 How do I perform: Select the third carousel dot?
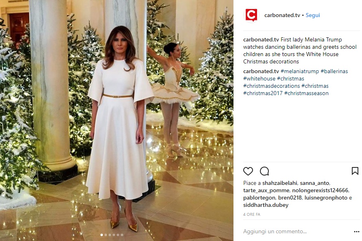click(110, 235)
